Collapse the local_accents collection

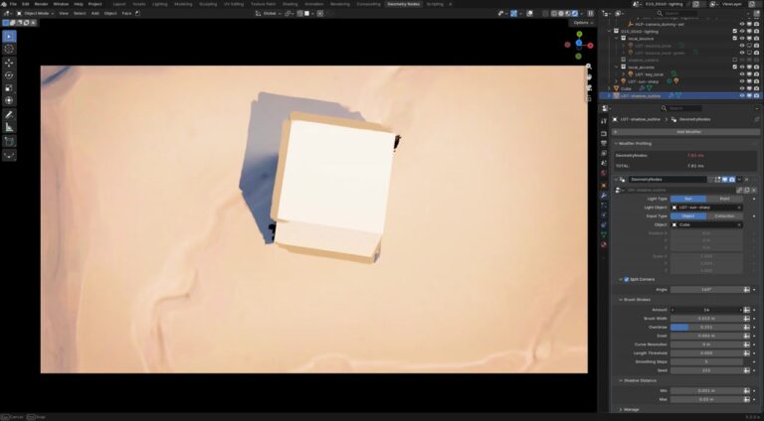pos(617,68)
